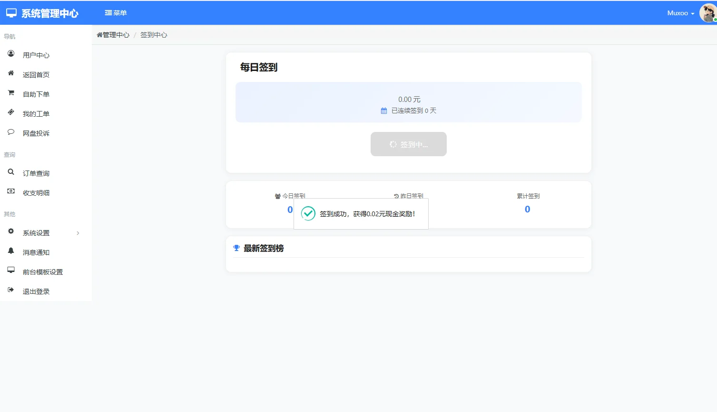Open notifications via the 消息通知 bell icon

point(10,251)
